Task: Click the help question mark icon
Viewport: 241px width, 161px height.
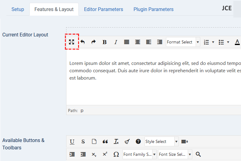Action: click(138, 141)
